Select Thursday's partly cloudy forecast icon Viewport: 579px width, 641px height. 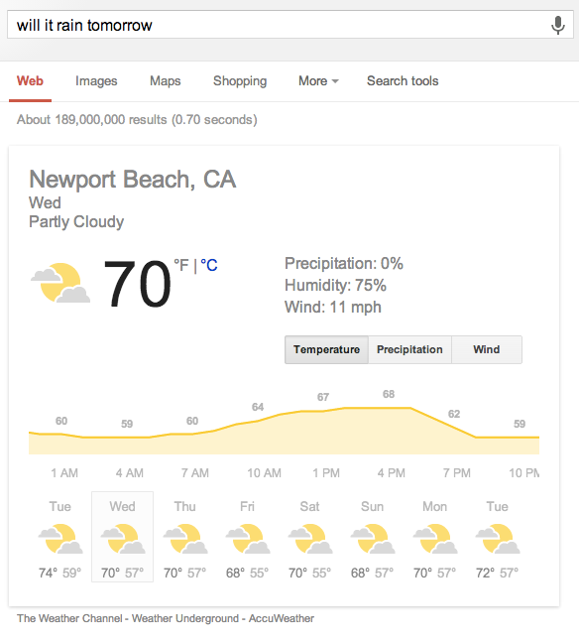pos(185,539)
